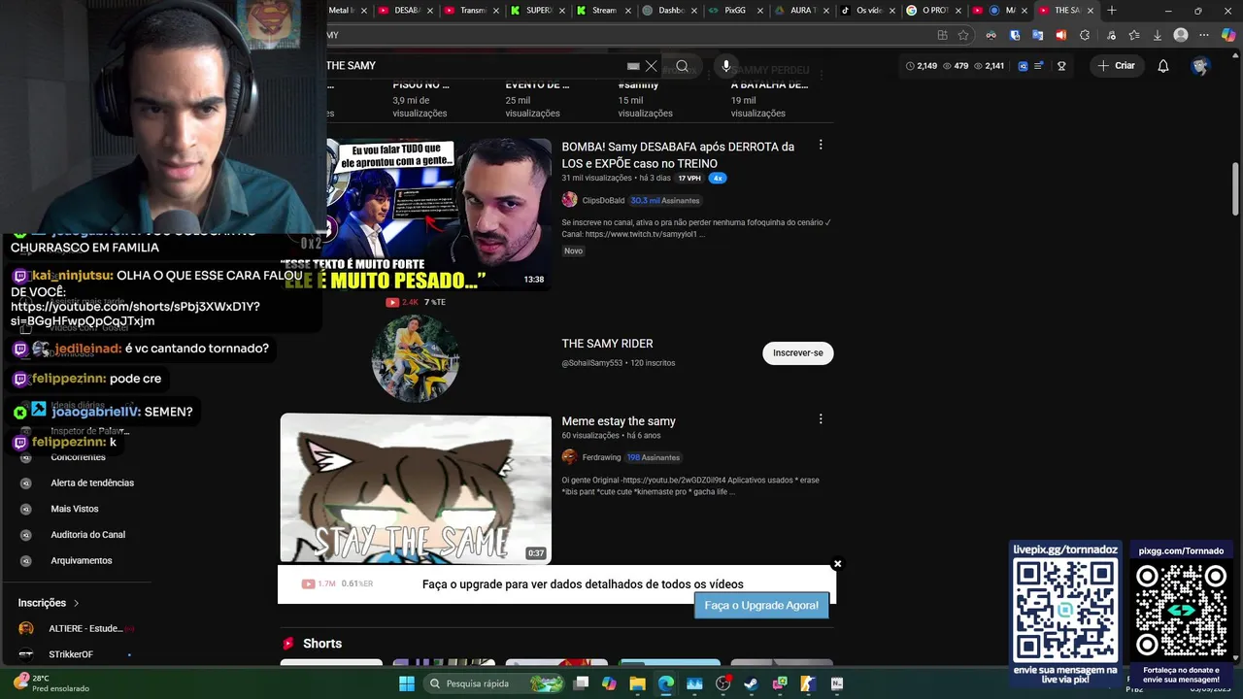Visit the ClipsDoBald channel link
The height and width of the screenshot is (699, 1243).
tap(603, 200)
